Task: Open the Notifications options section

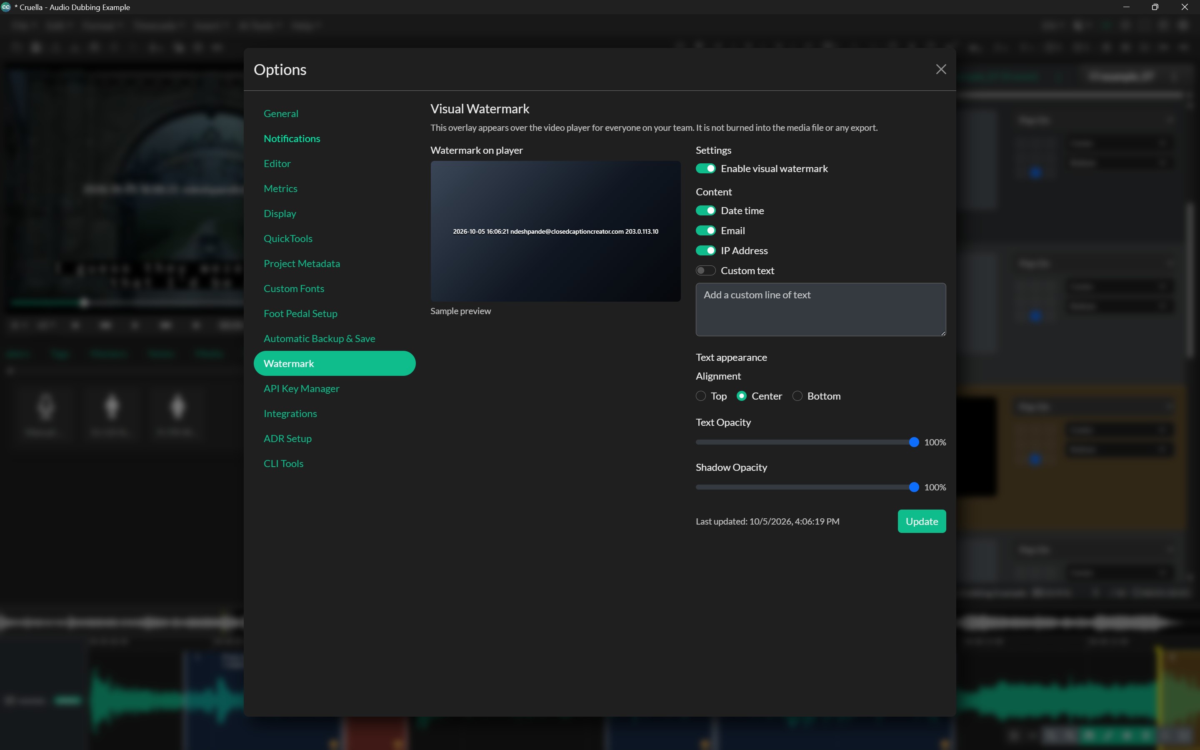Action: (292, 138)
